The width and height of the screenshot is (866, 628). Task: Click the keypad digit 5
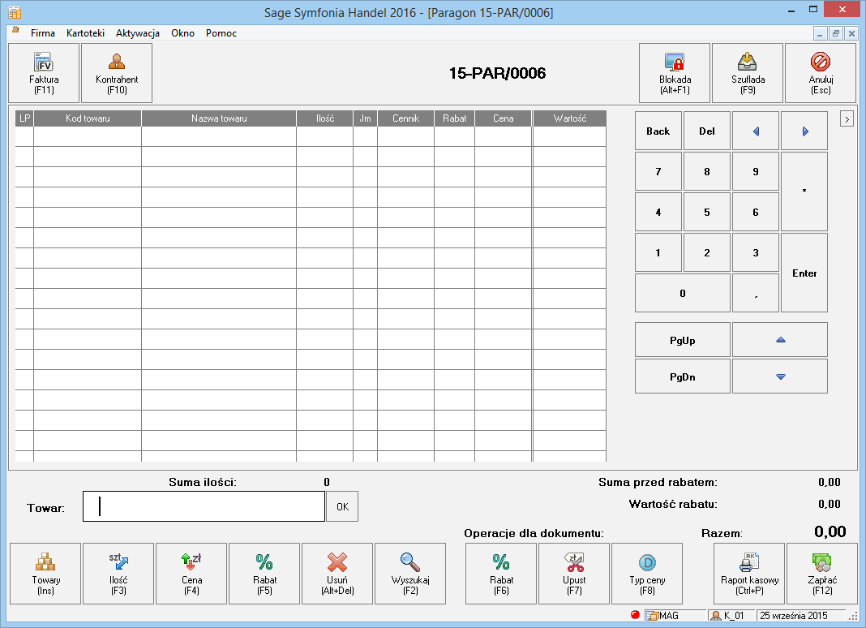[x=707, y=212]
